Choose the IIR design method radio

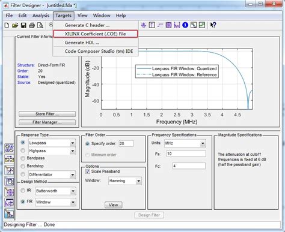point(23,191)
